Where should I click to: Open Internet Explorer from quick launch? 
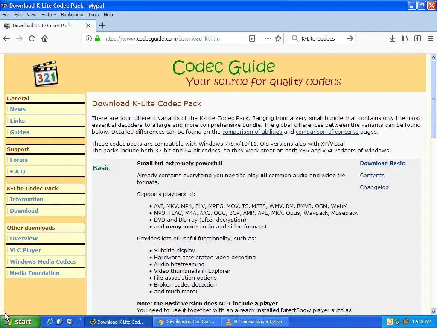(50, 322)
